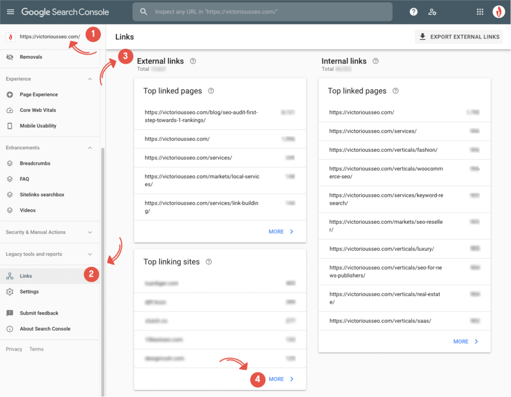Open the hamburger main menu
The image size is (511, 397).
coord(10,11)
